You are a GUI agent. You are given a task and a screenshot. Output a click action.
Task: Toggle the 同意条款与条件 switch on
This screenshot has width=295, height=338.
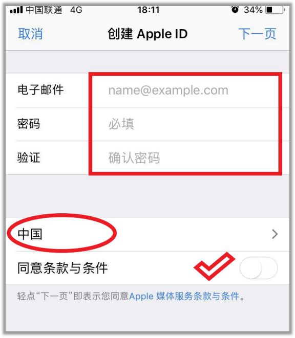(x=259, y=268)
